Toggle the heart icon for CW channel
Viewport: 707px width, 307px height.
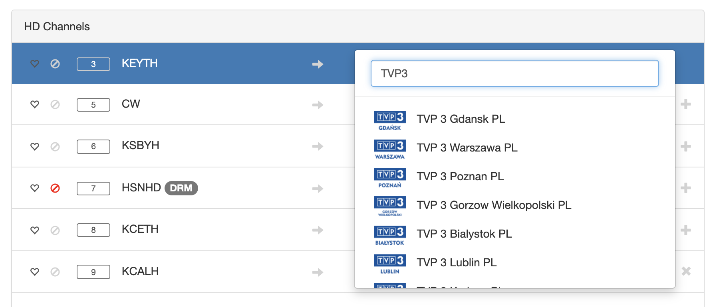click(35, 104)
